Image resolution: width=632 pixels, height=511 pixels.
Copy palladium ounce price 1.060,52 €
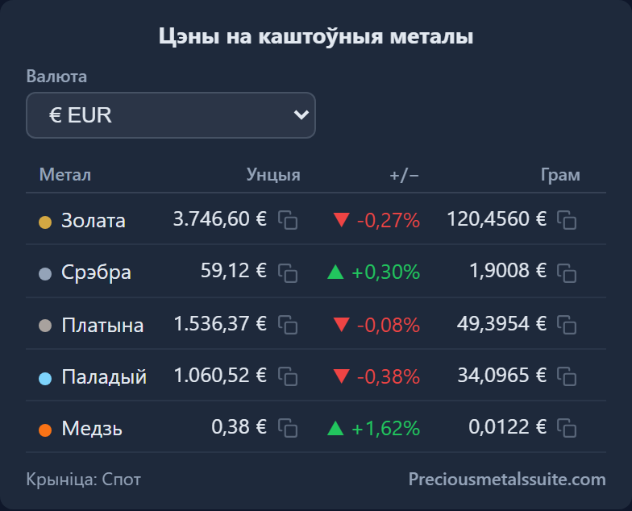pyautogui.click(x=288, y=376)
